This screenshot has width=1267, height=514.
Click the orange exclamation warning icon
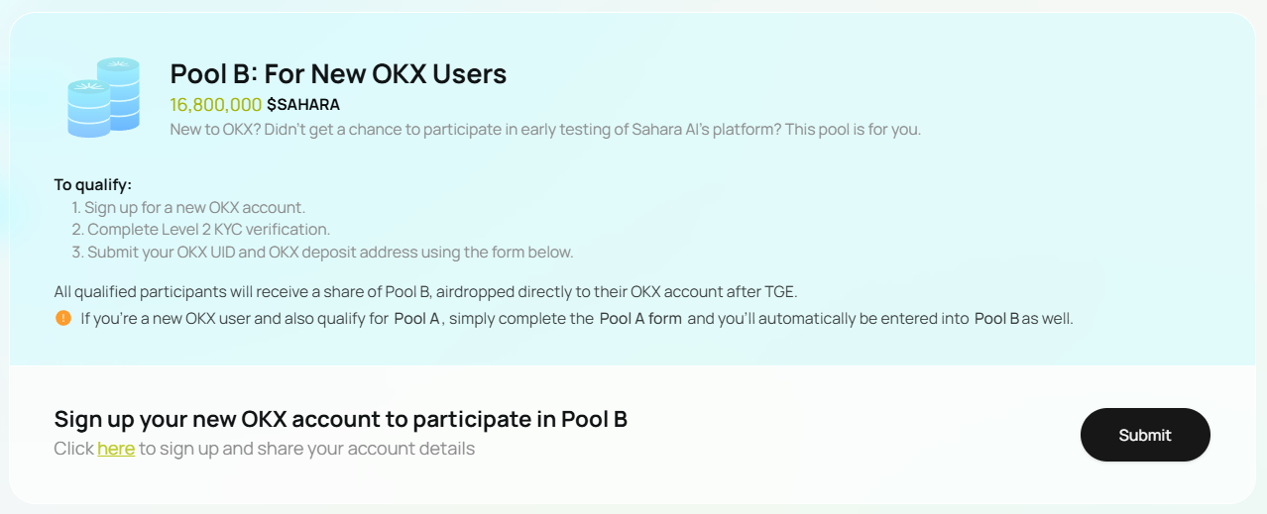(63, 318)
